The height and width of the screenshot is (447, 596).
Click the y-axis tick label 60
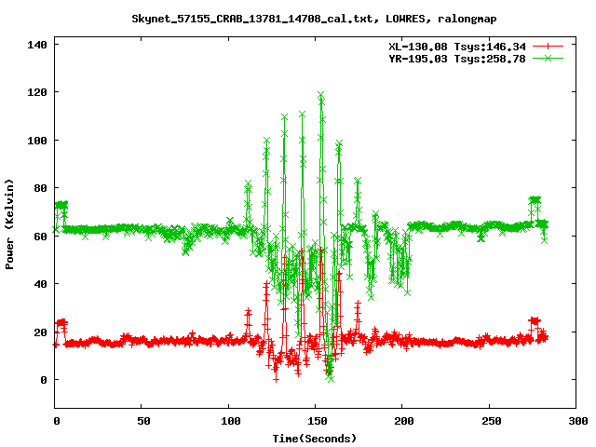tap(41, 237)
